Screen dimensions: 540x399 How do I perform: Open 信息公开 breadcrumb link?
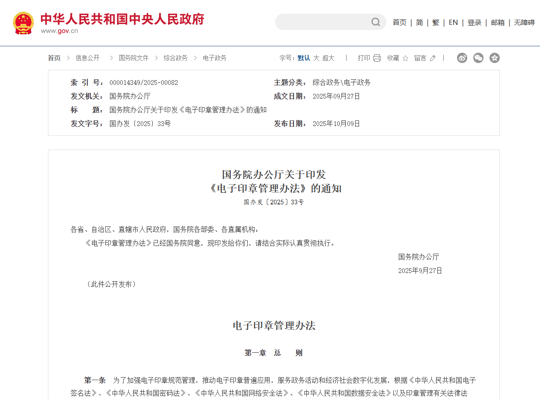pyautogui.click(x=87, y=58)
